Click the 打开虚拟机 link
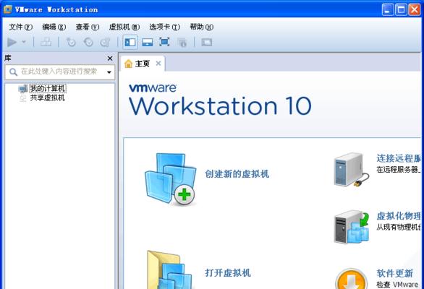The height and width of the screenshot is (289, 424). tap(228, 272)
